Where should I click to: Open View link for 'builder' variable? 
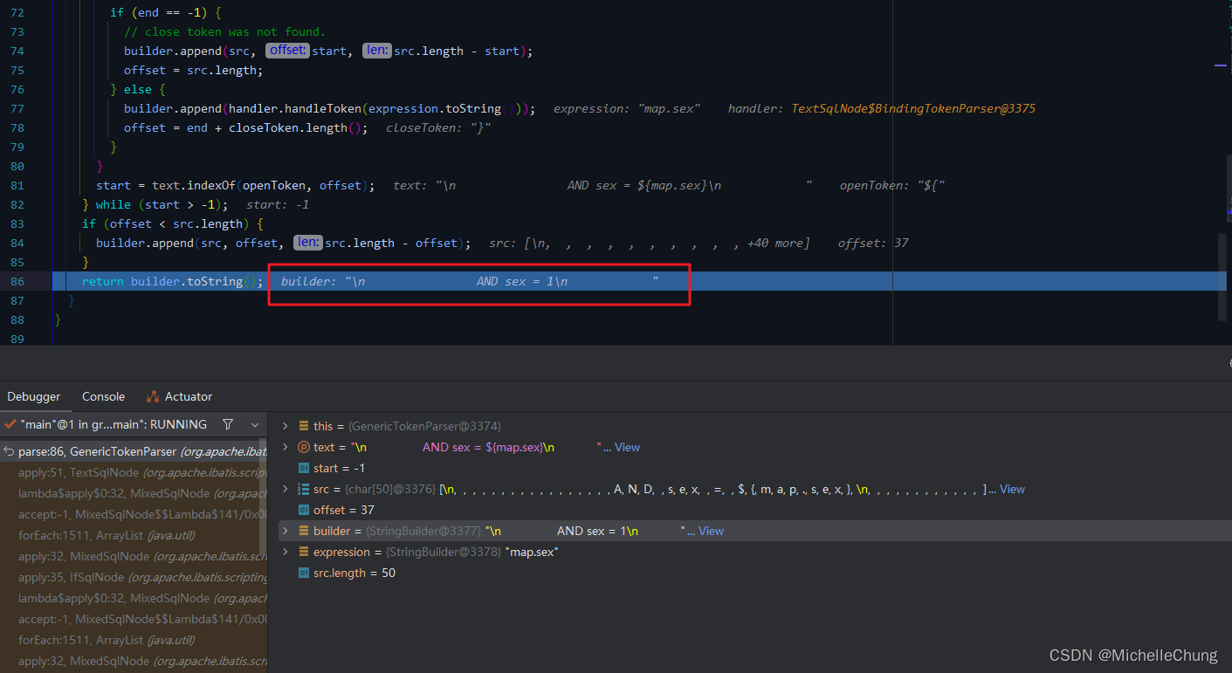click(x=711, y=531)
